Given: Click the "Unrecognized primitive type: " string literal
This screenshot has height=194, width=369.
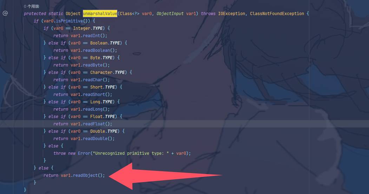Looking at the screenshot, I should (x=131, y=153).
